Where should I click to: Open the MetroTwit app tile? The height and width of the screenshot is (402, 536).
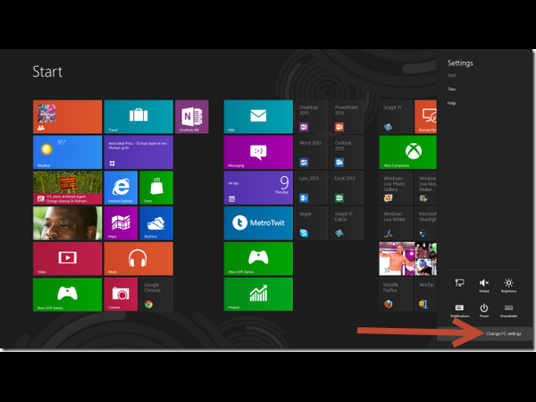pyautogui.click(x=258, y=223)
